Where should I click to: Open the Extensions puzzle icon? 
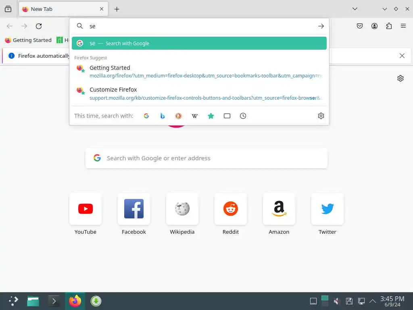tap(389, 26)
